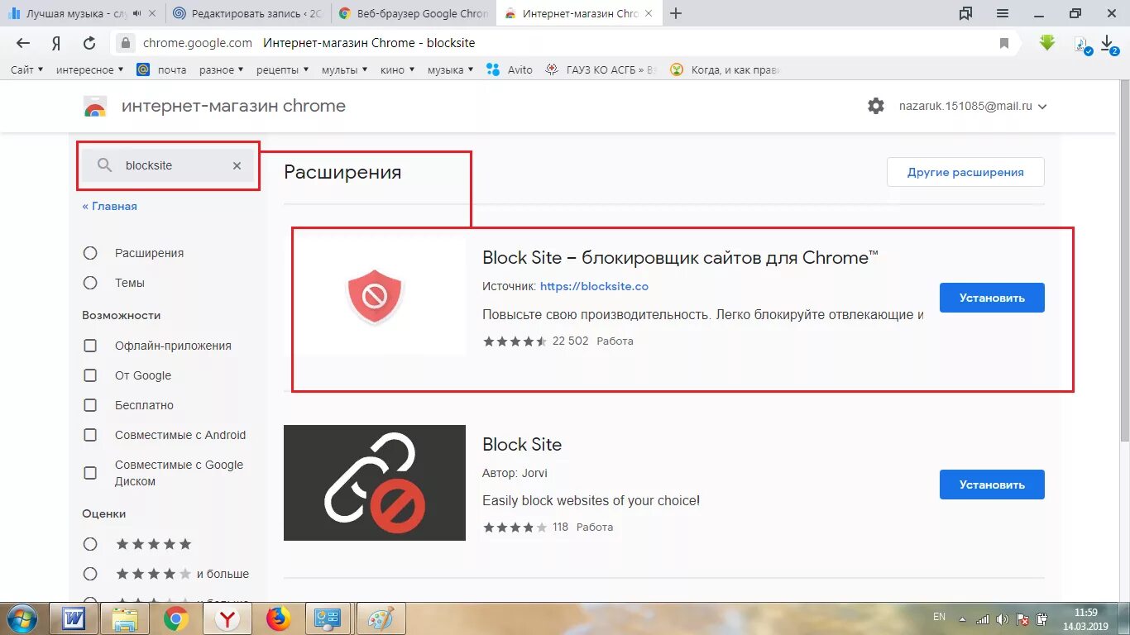Click the mail bookmark icon beside почта
Screen dimensions: 1130x635
pyautogui.click(x=143, y=69)
